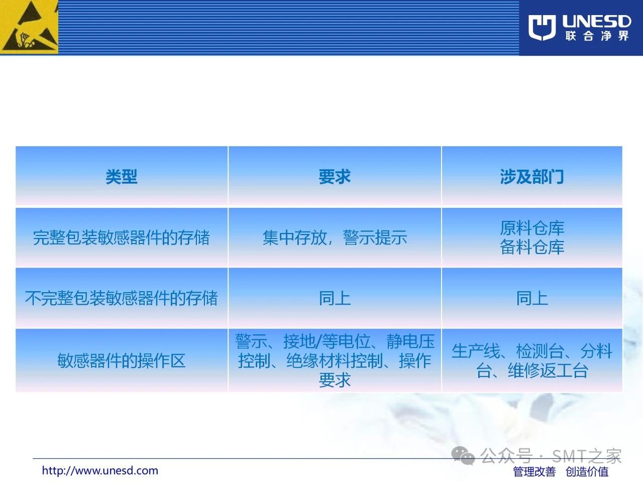The image size is (643, 482).
Task: Click 同上 in the 涉及部门 column
Action: (x=532, y=298)
